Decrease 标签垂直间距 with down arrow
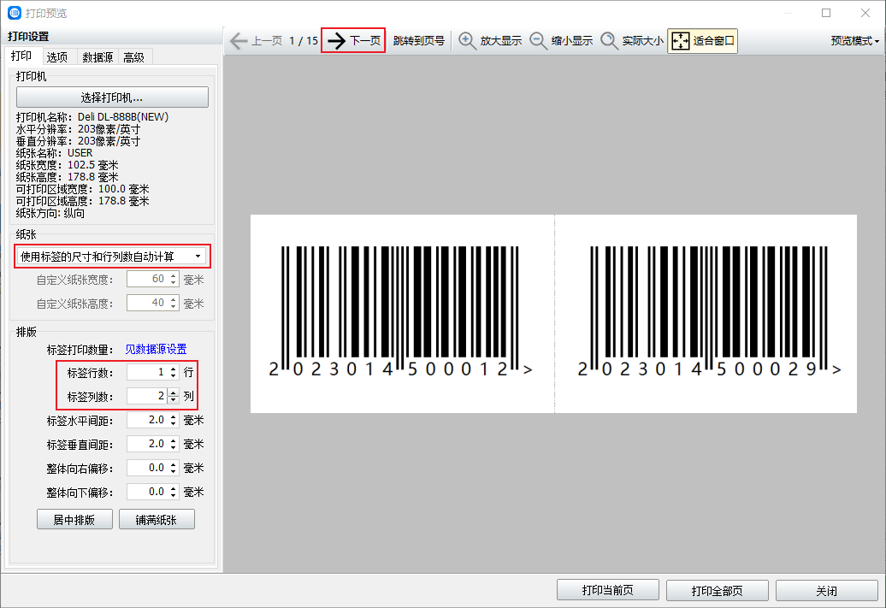The height and width of the screenshot is (608, 886). point(174,448)
